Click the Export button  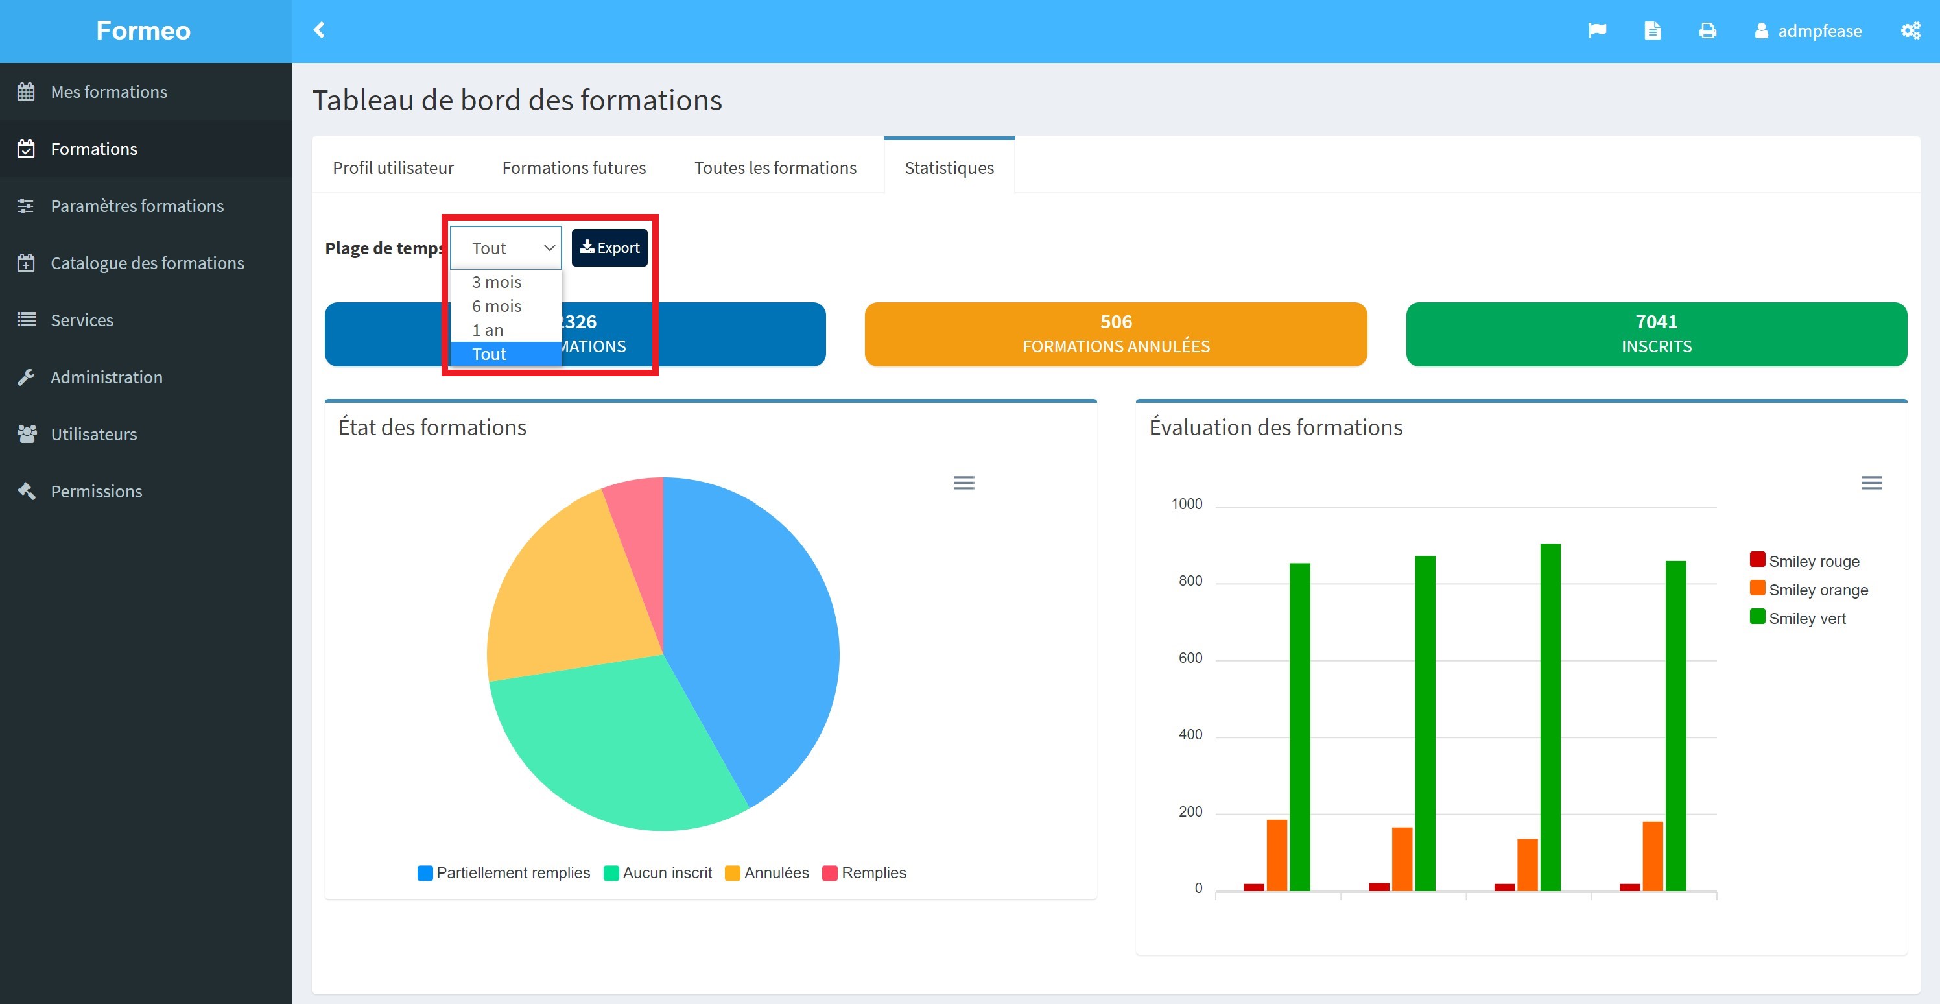click(609, 248)
